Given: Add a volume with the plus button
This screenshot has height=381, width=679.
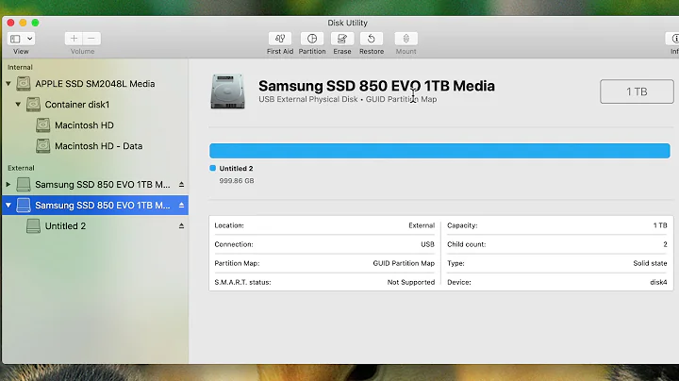Looking at the screenshot, I should tap(74, 39).
